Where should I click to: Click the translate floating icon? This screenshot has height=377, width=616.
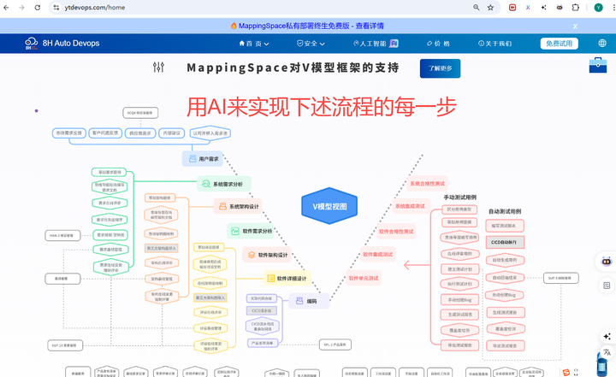pos(607,352)
